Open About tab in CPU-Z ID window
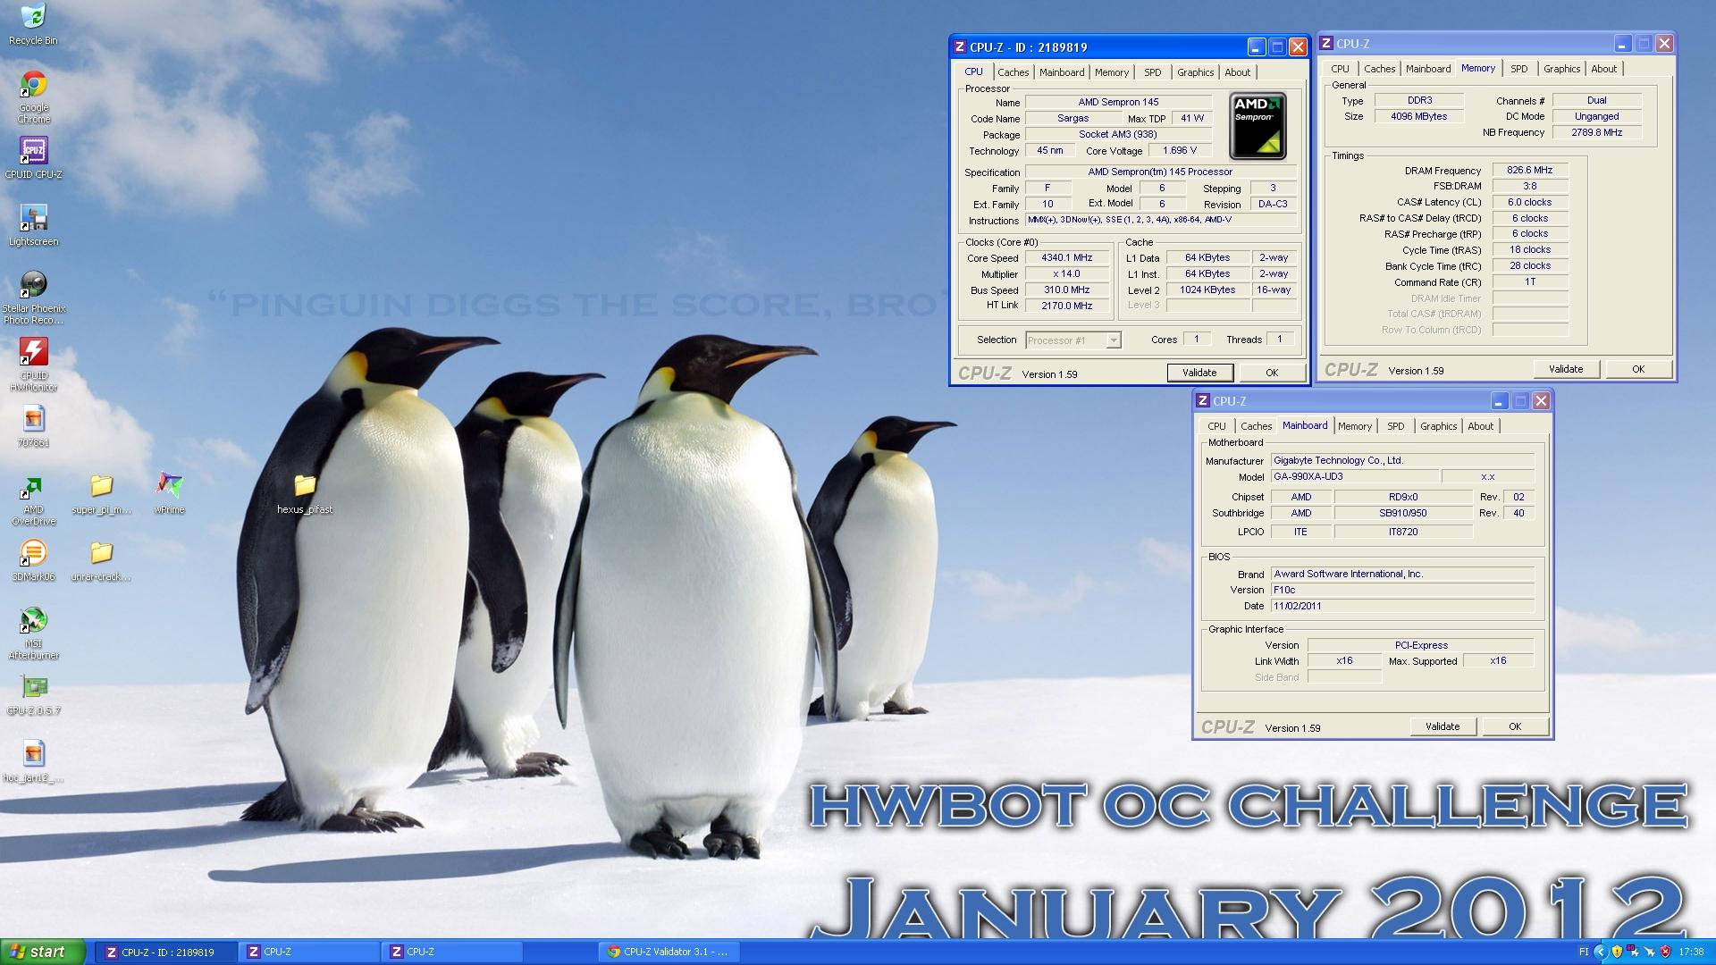 click(1238, 72)
